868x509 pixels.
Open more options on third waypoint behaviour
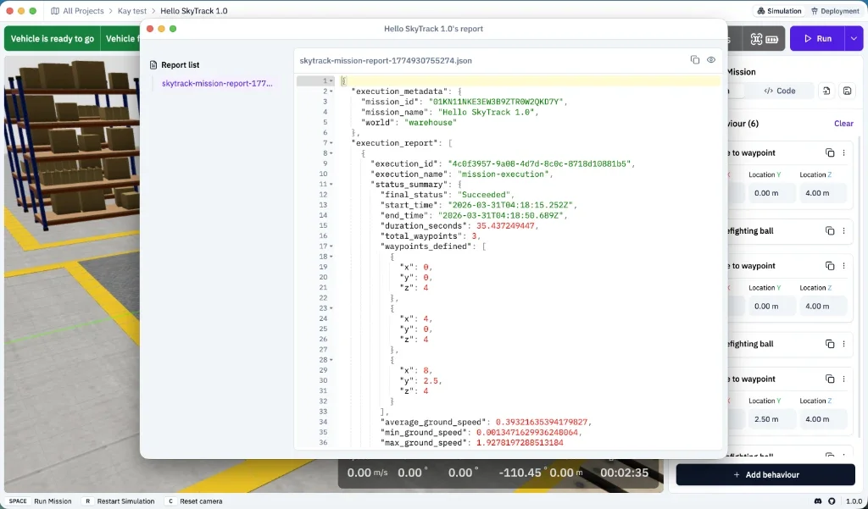843,379
